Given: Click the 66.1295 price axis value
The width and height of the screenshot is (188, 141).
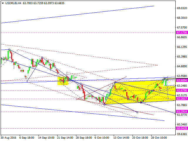Looking at the screenshot, I should [x=182, y=47].
